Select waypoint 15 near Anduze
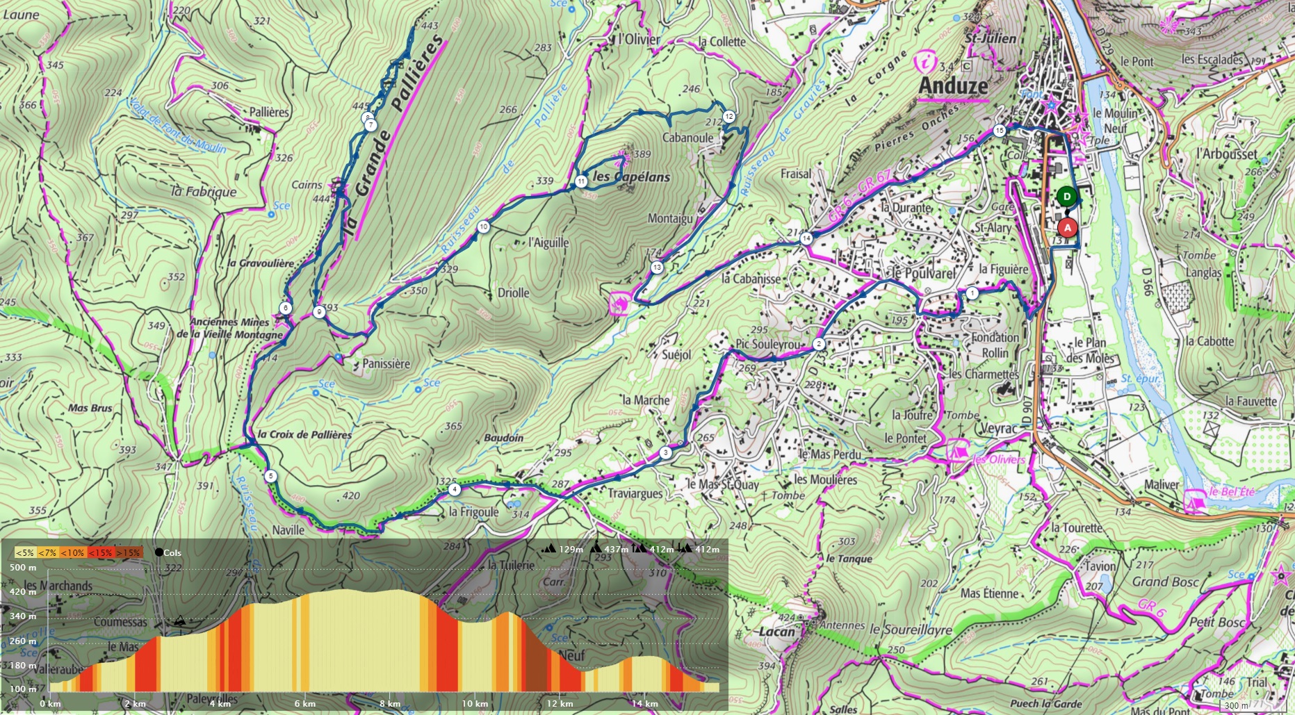The width and height of the screenshot is (1295, 715). (x=1000, y=131)
